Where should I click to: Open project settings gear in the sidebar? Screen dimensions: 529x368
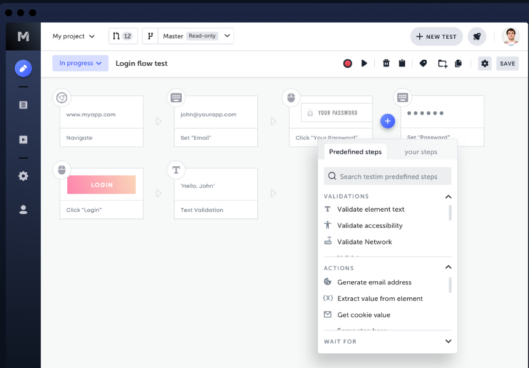[x=22, y=176]
